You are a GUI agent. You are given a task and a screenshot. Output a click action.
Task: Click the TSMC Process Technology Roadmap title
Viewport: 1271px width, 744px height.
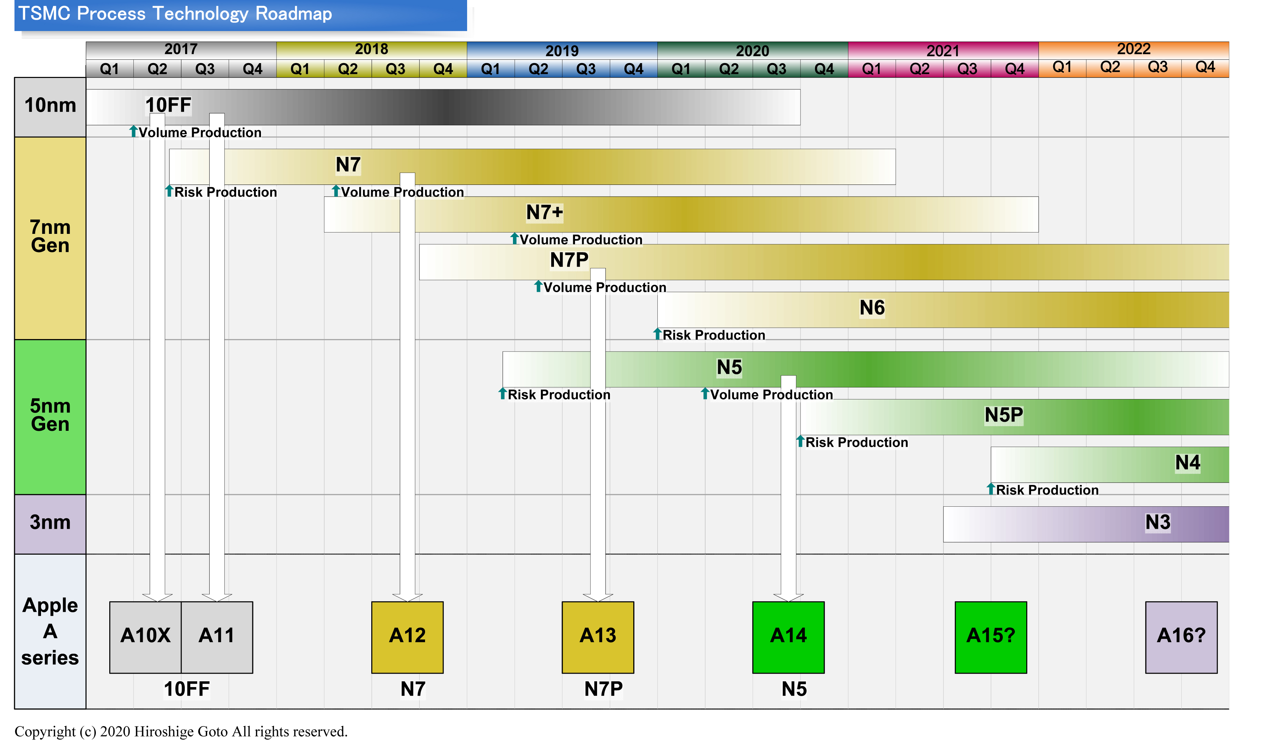[x=175, y=14]
